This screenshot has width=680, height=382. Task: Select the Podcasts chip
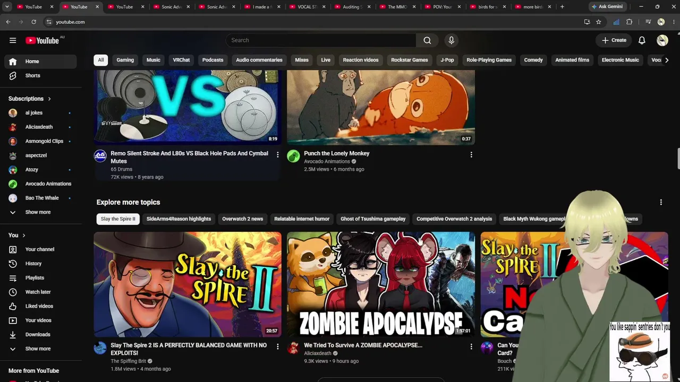212,60
